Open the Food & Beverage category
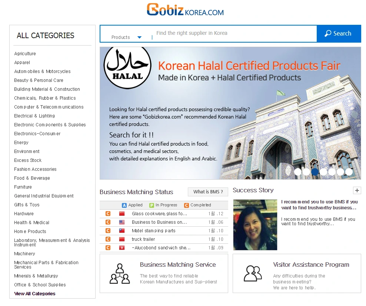366x306 pixels. 32,178
